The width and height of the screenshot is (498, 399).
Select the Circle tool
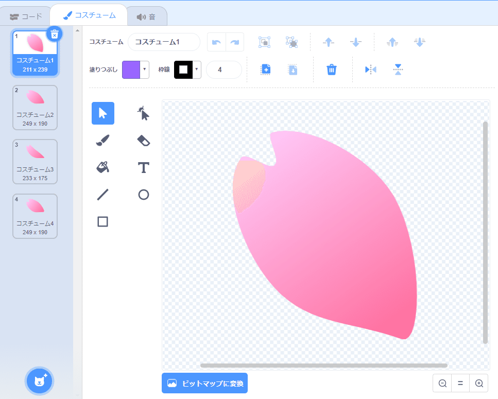coord(143,195)
